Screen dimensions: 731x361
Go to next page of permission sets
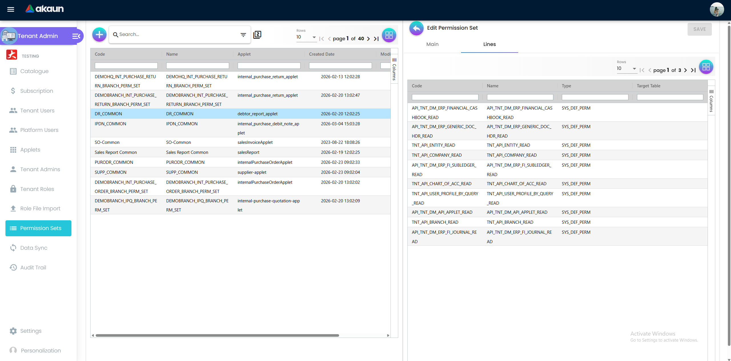point(368,39)
